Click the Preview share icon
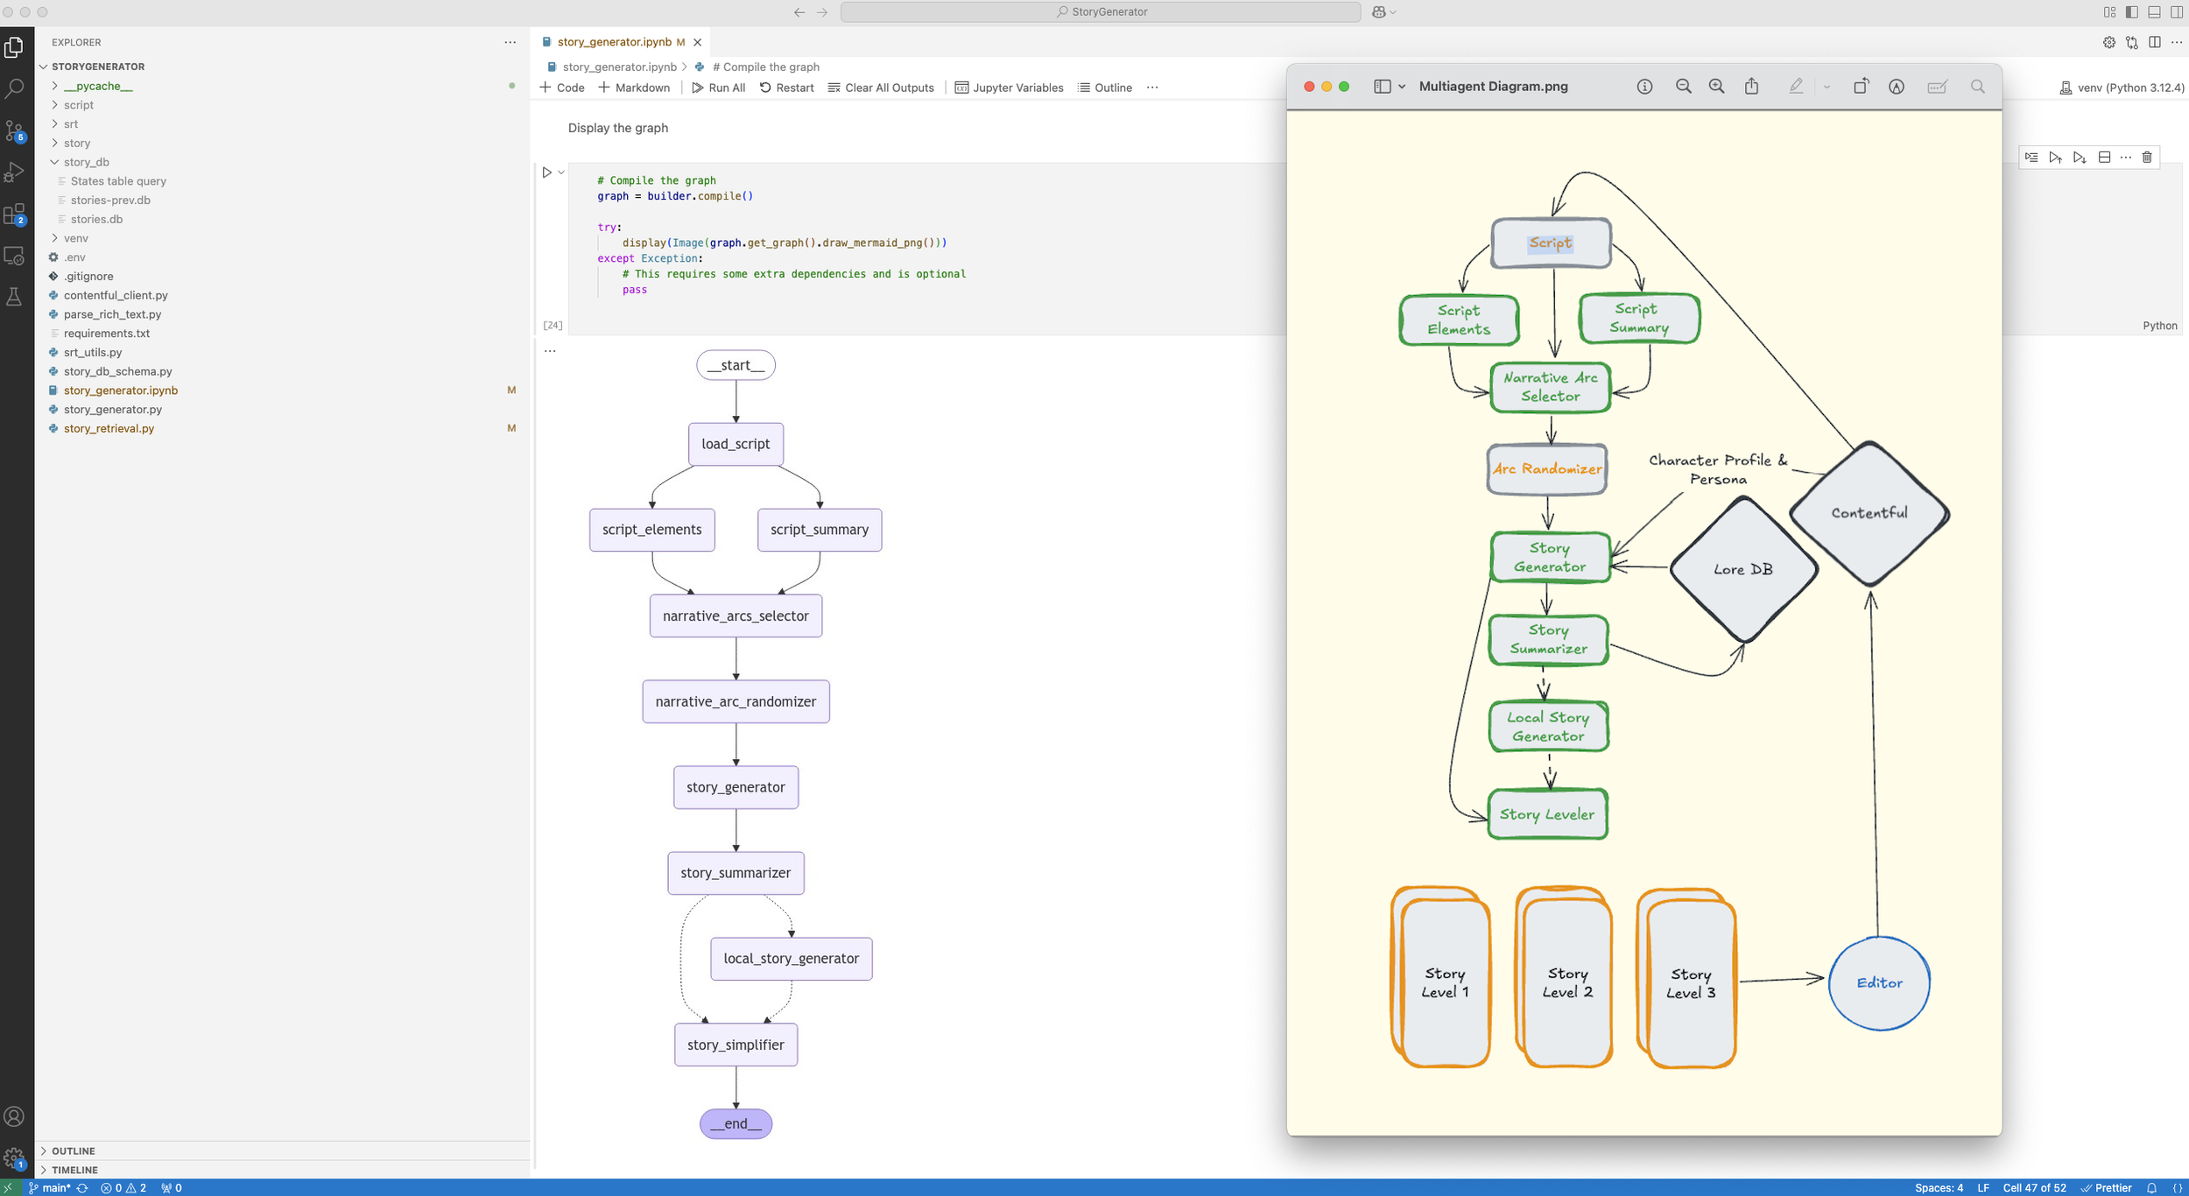 tap(1751, 87)
